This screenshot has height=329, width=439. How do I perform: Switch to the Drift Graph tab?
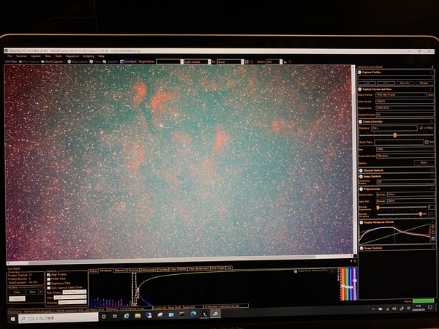tap(217, 268)
